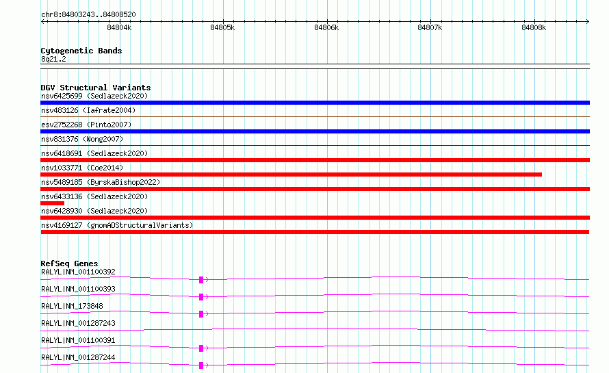Open the nsv6425699 (Sedlazeck2020) variant label
The height and width of the screenshot is (373, 609).
pos(94,96)
